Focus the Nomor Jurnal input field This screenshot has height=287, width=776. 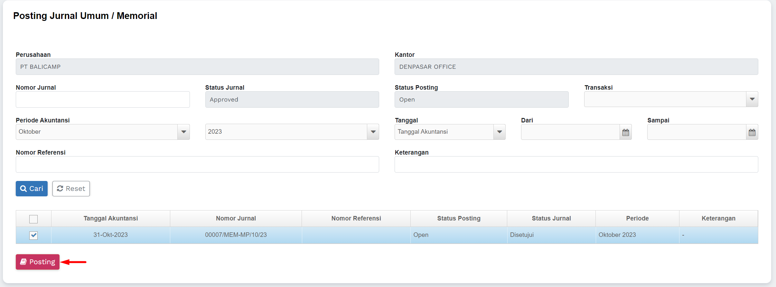(103, 100)
